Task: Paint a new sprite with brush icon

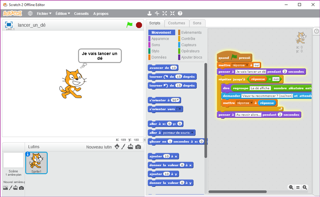Action: (123, 147)
